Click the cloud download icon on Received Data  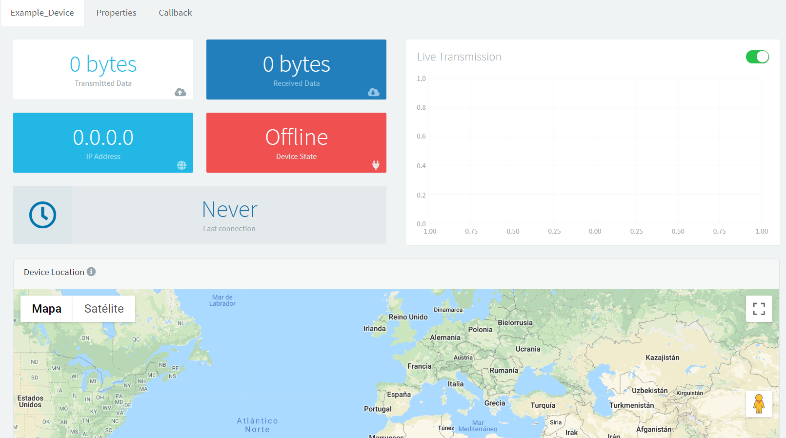(373, 92)
